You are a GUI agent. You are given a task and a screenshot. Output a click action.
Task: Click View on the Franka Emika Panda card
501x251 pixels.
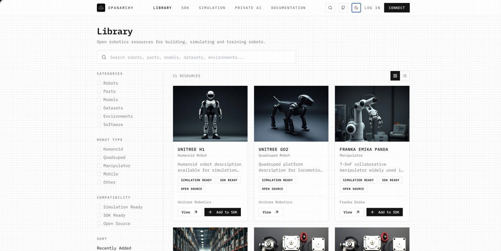pos(352,212)
